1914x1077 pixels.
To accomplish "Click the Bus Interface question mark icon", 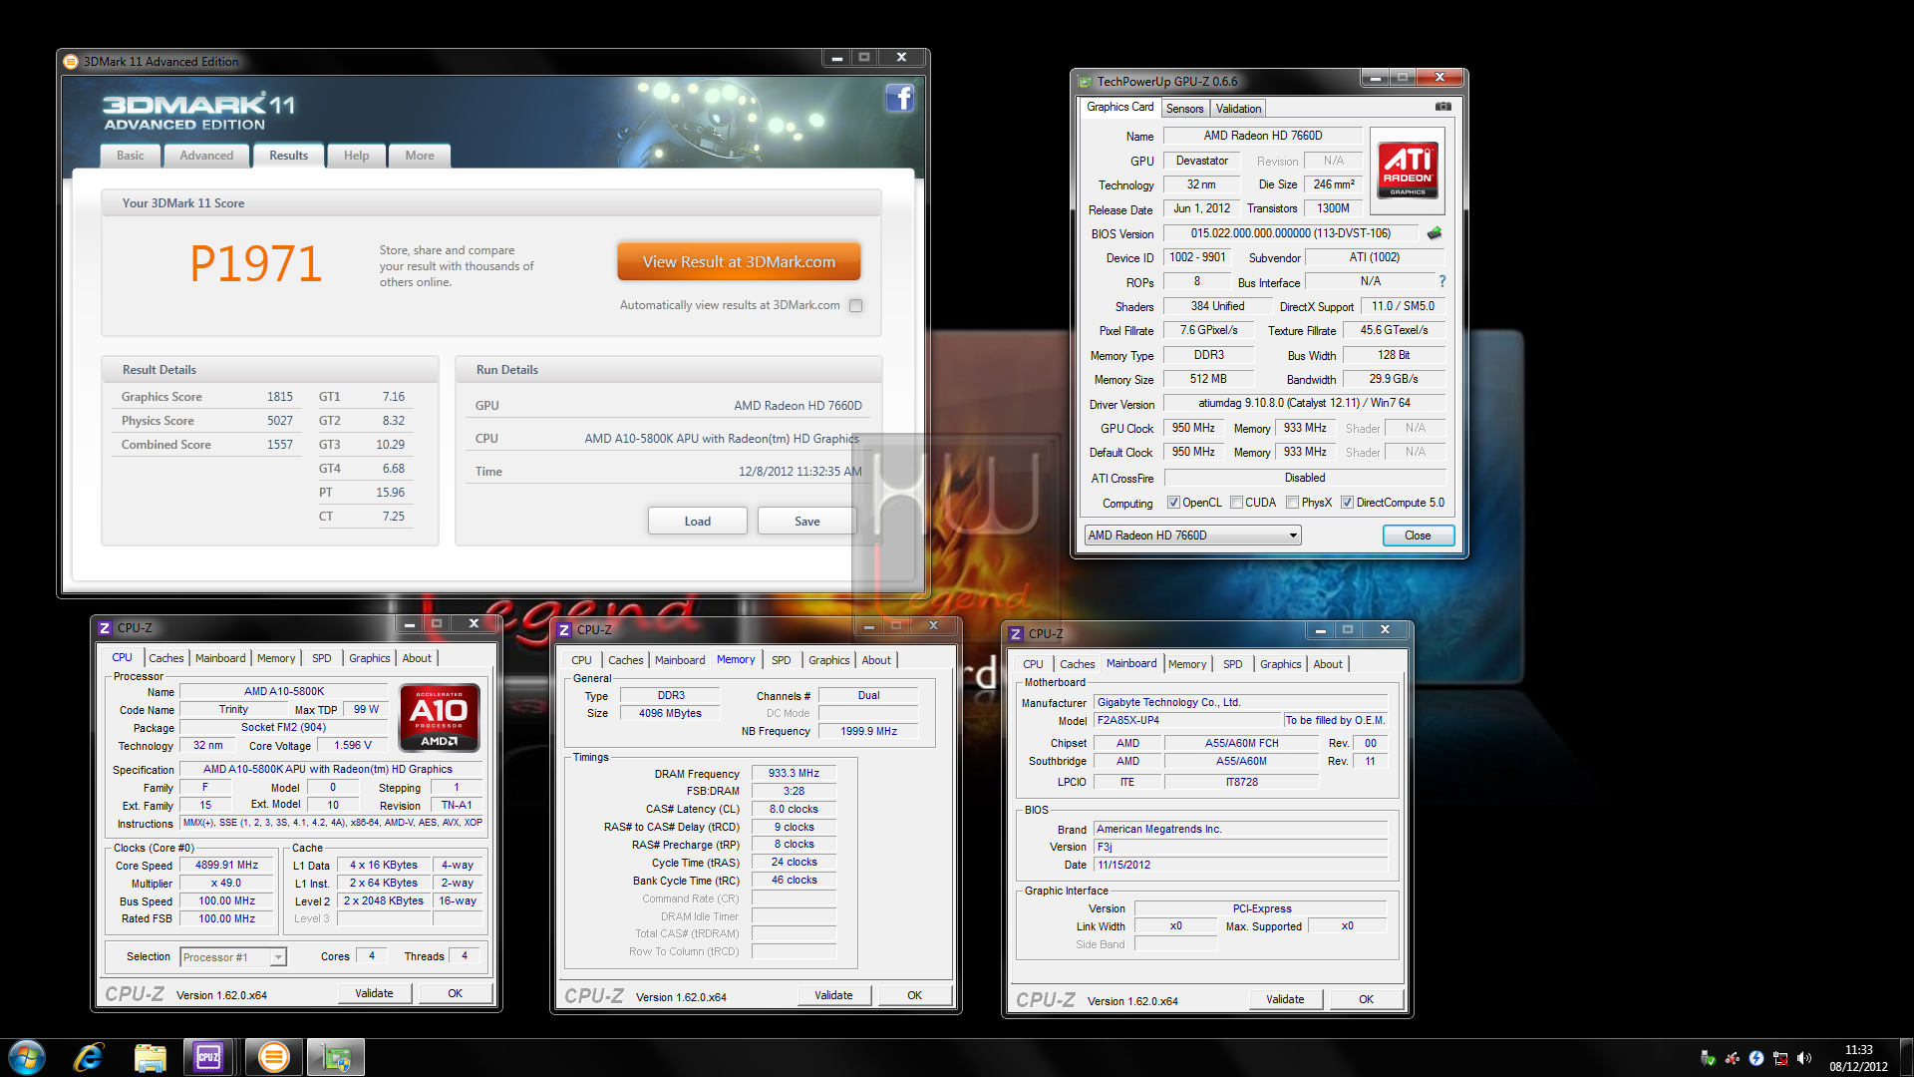I will point(1441,281).
